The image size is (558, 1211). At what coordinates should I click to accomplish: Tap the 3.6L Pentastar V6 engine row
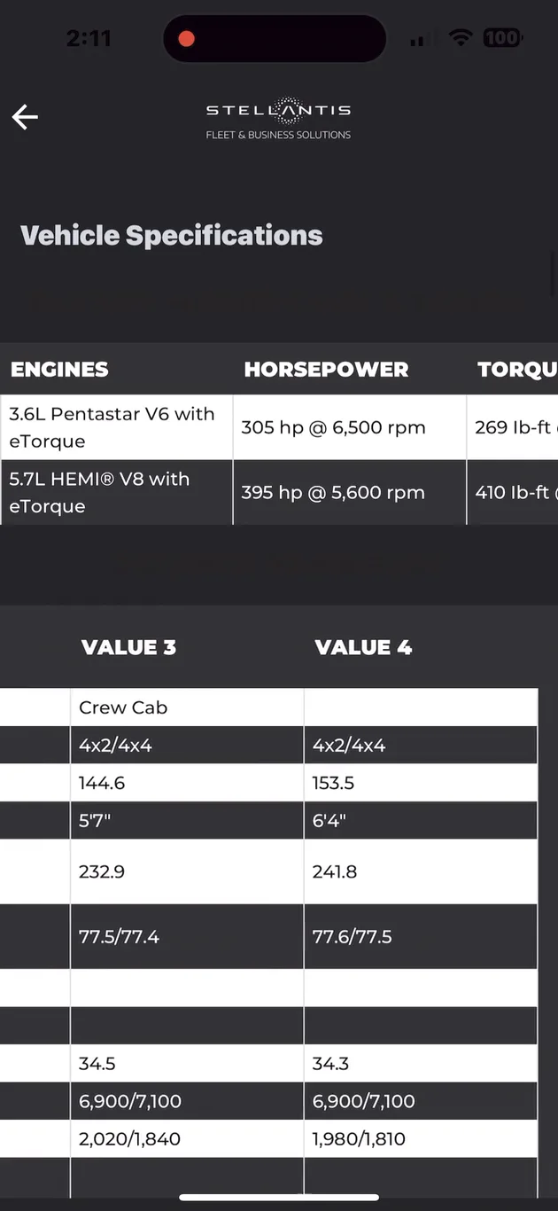112,427
